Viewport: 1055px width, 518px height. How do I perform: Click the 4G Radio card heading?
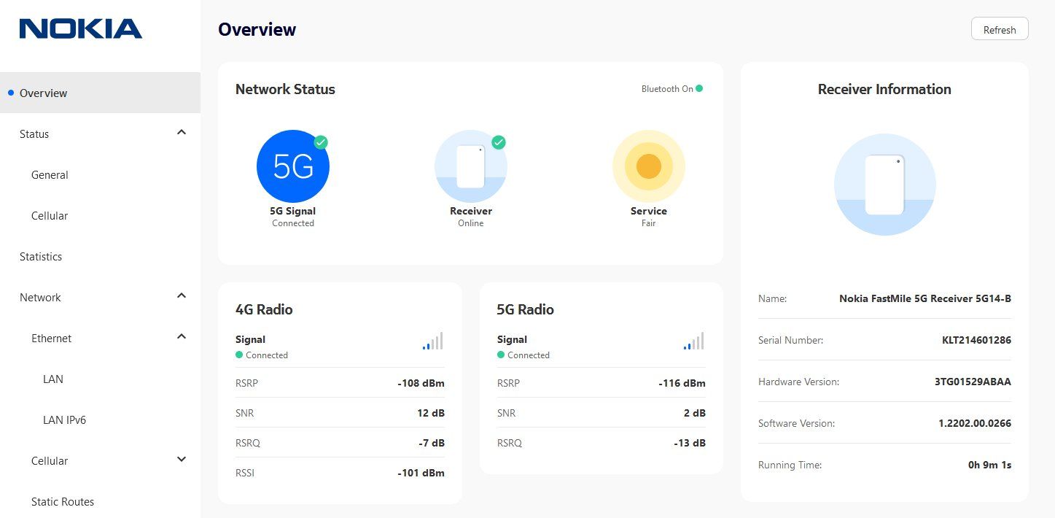[264, 309]
